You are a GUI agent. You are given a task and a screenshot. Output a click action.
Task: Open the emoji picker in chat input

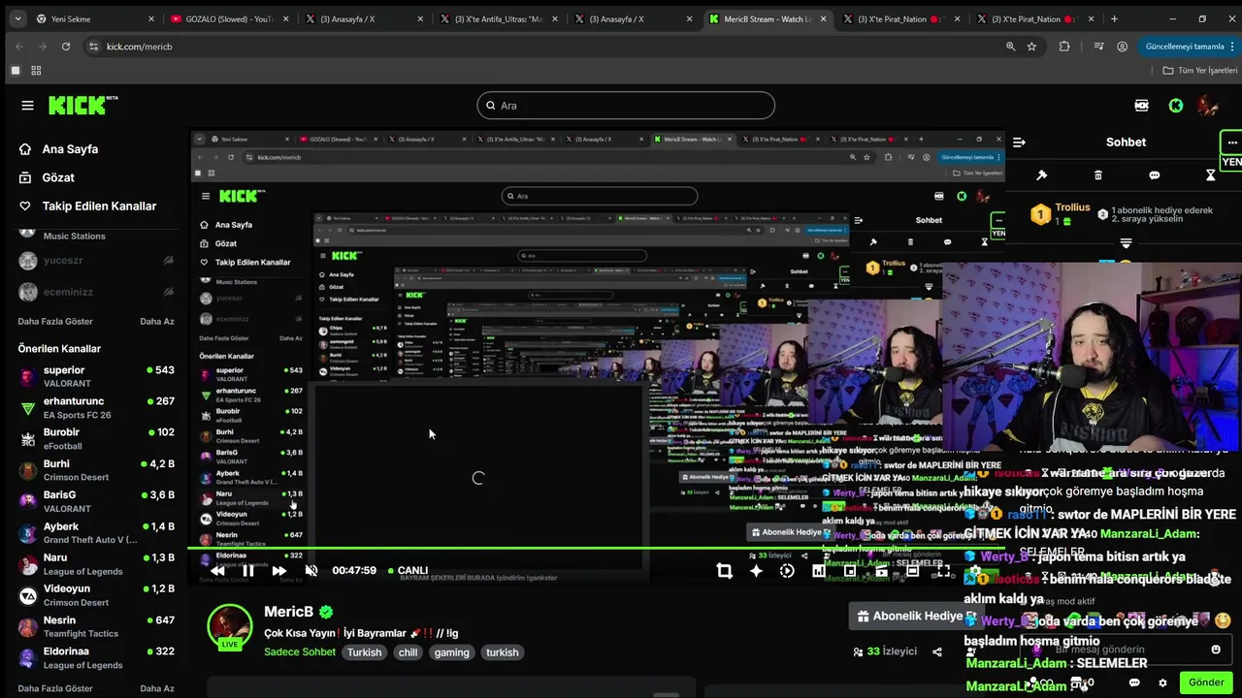(x=1216, y=650)
